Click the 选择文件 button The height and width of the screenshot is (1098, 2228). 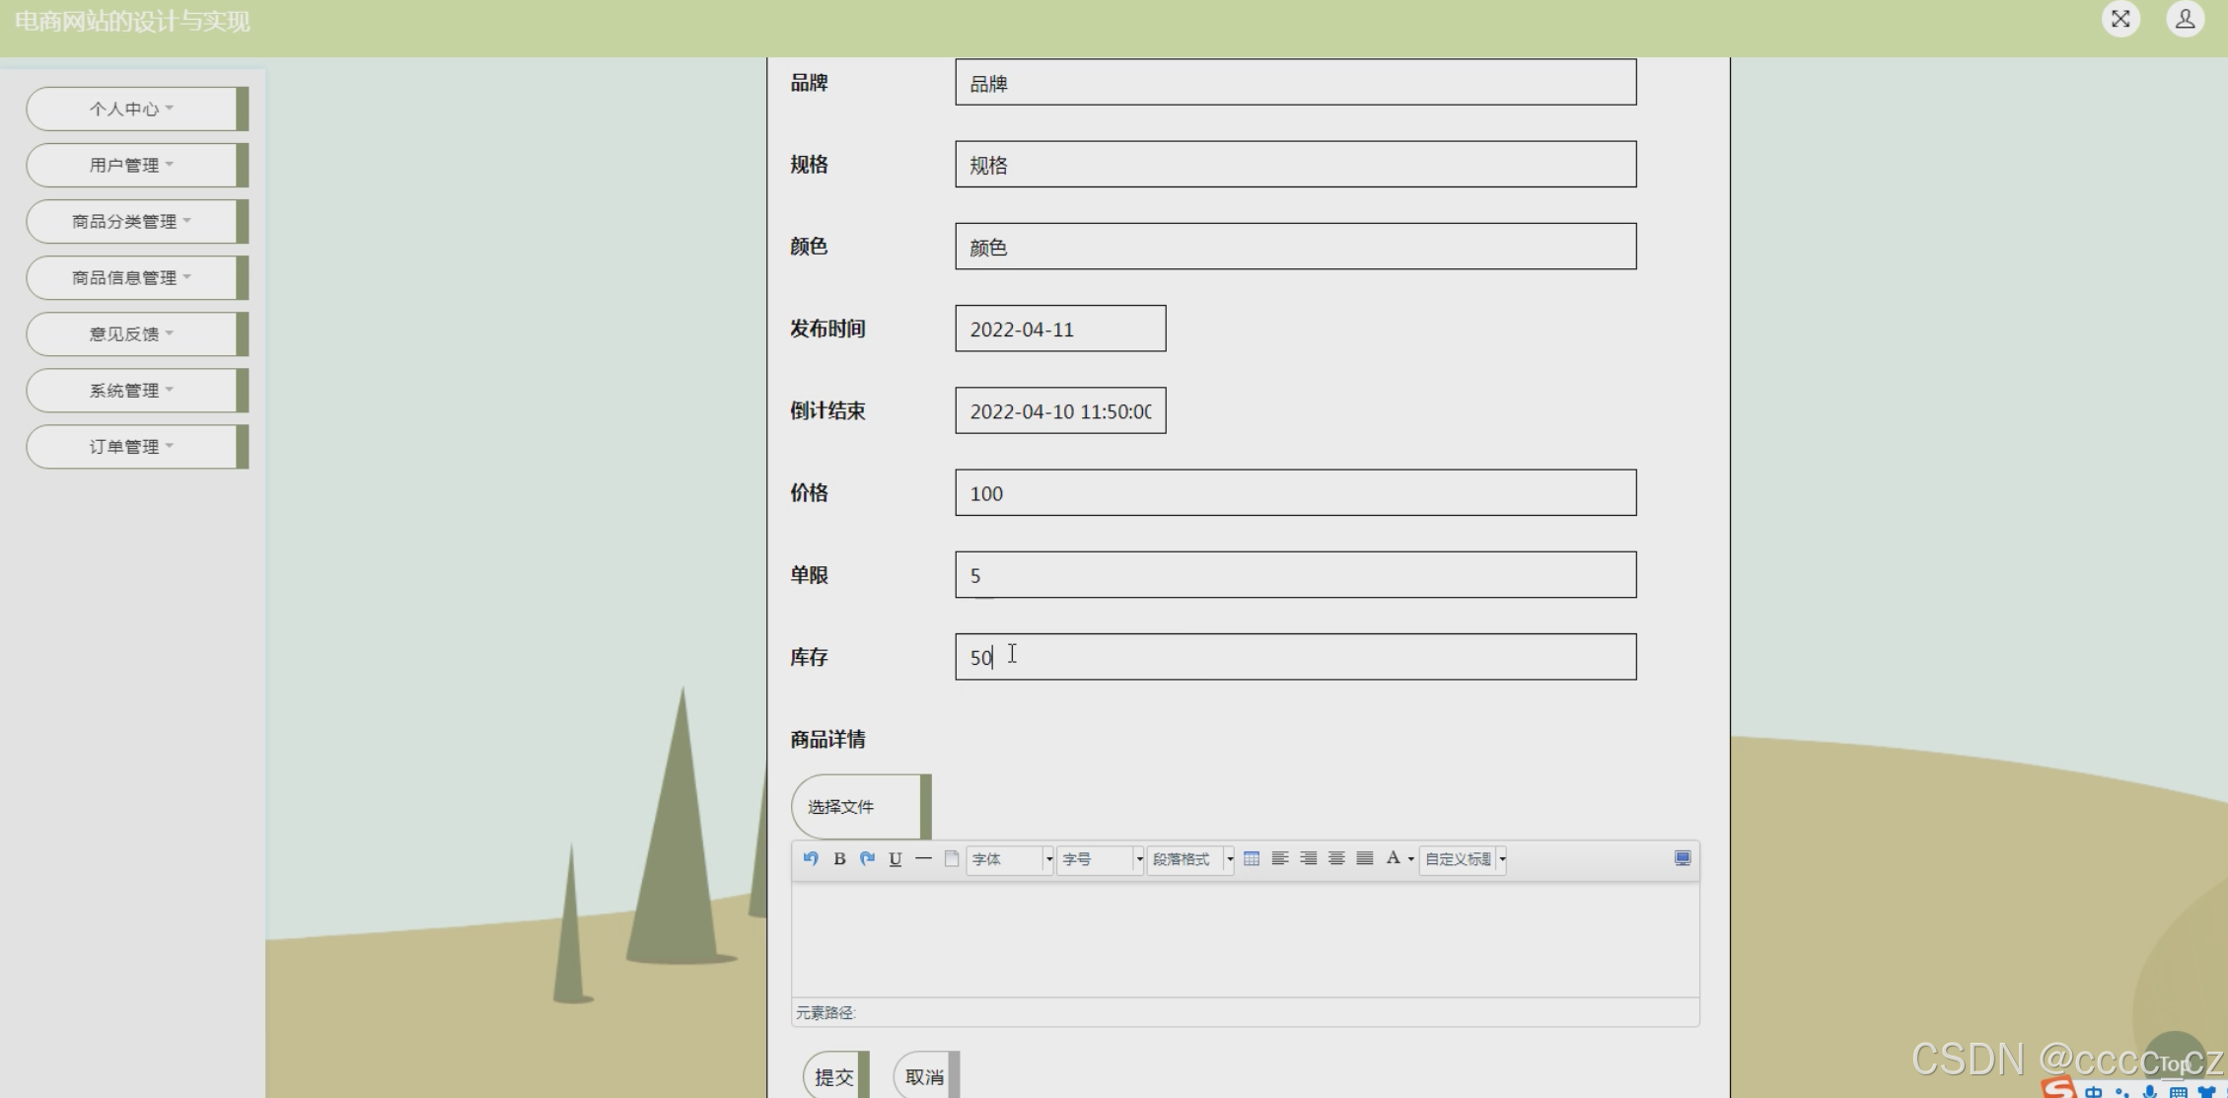tap(855, 807)
